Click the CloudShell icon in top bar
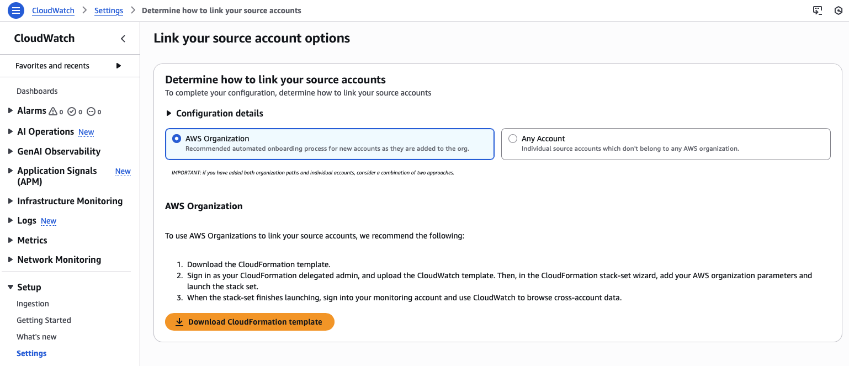Image resolution: width=849 pixels, height=366 pixels. pos(818,10)
